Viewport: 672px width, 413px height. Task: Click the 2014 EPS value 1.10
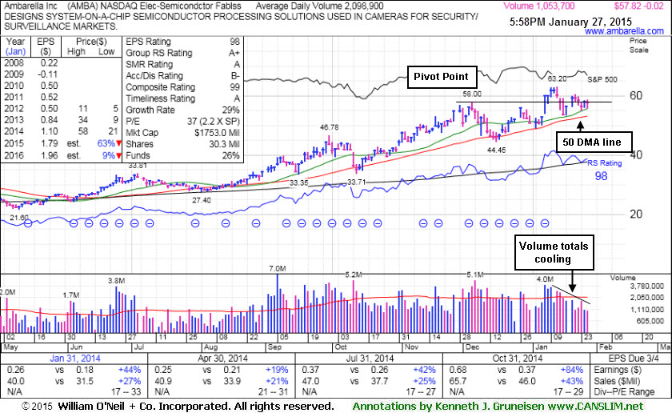(x=49, y=131)
